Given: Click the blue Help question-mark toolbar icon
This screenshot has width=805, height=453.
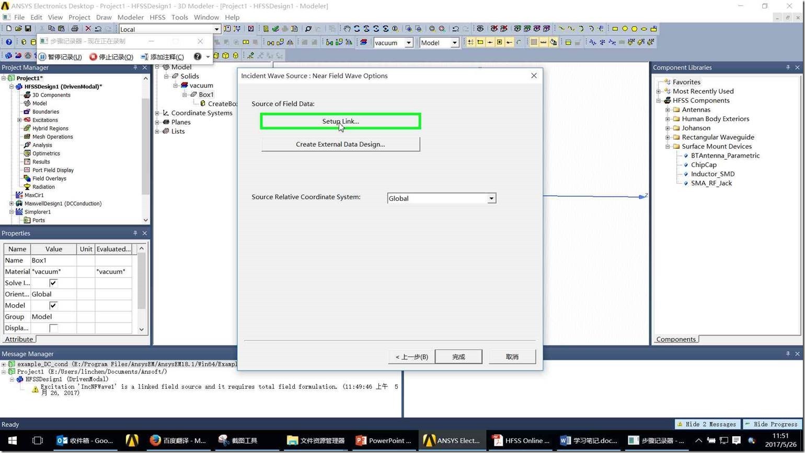Looking at the screenshot, I should coord(9,42).
